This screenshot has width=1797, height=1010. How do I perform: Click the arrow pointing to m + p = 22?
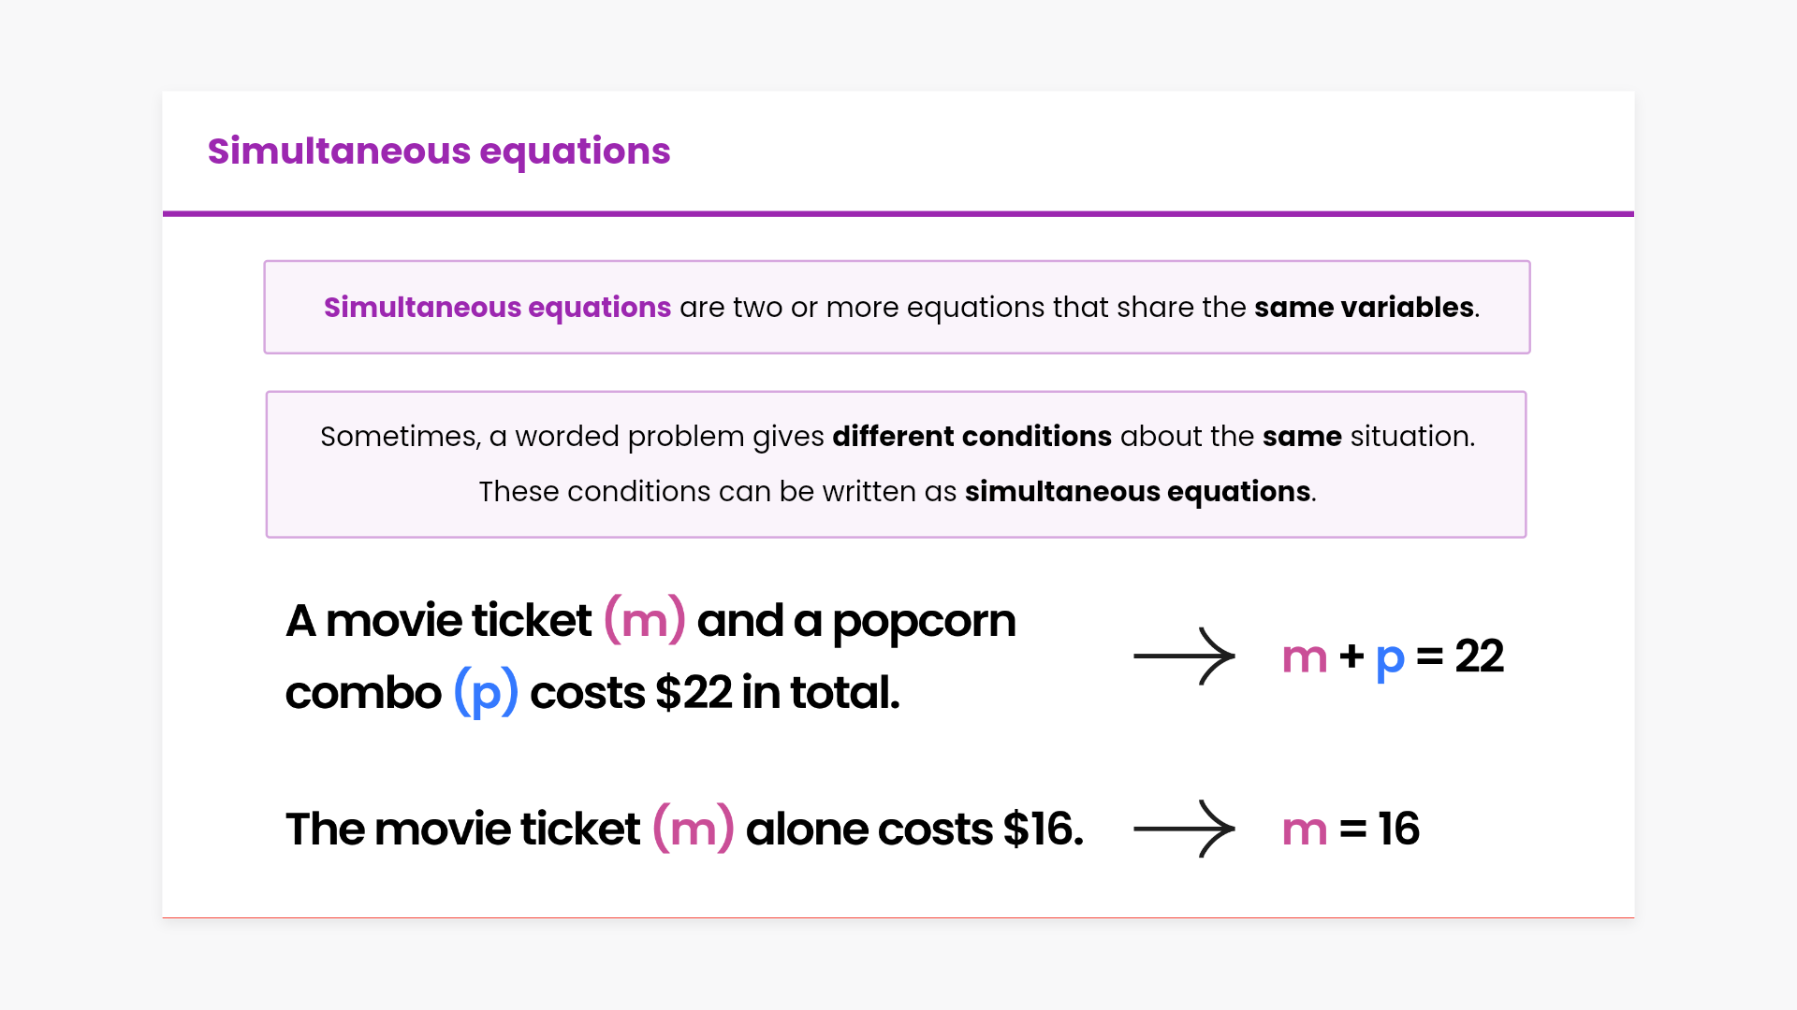(1184, 656)
